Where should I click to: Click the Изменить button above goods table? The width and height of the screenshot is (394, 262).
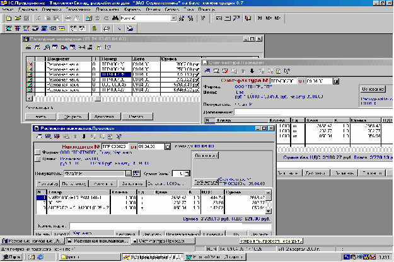103,184
